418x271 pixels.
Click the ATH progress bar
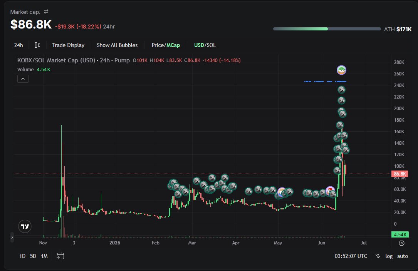pos(327,29)
